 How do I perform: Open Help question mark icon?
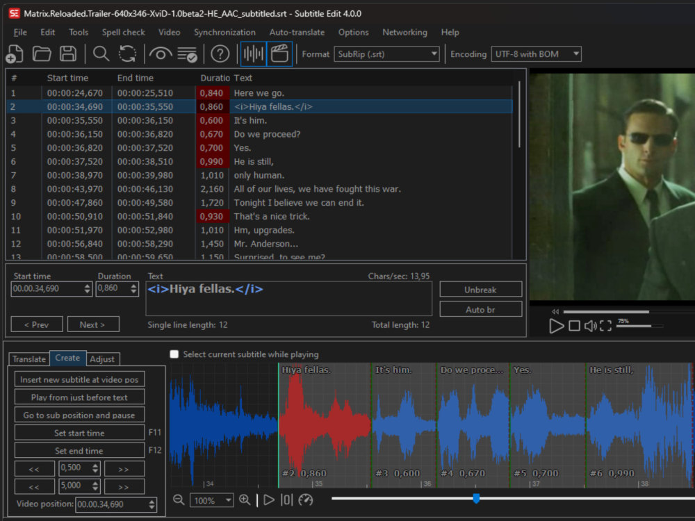pos(220,54)
